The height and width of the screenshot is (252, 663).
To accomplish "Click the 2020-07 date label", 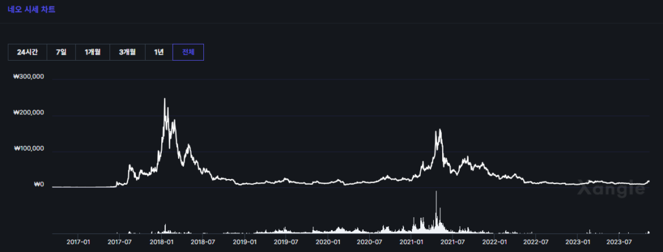I will pyautogui.click(x=369, y=242).
